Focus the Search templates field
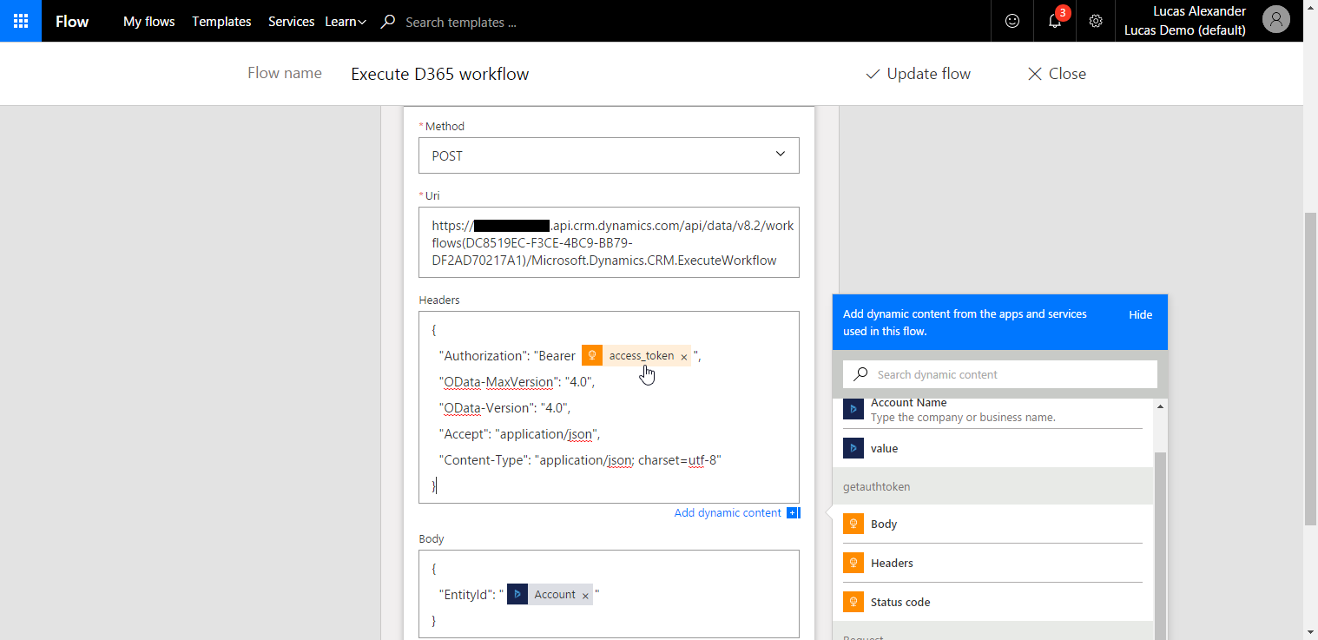Image resolution: width=1318 pixels, height=640 pixels. pyautogui.click(x=461, y=23)
